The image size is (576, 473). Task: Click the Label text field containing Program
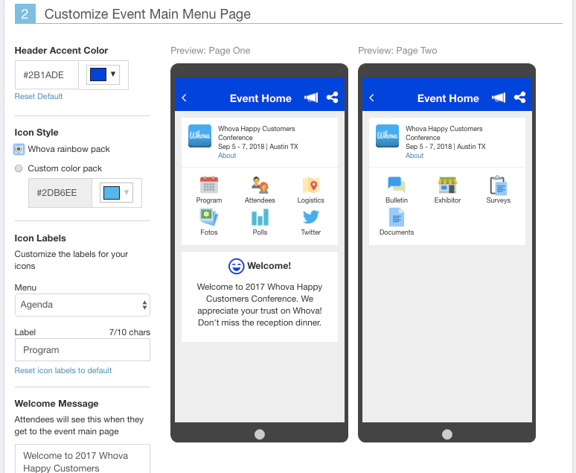[x=82, y=350]
